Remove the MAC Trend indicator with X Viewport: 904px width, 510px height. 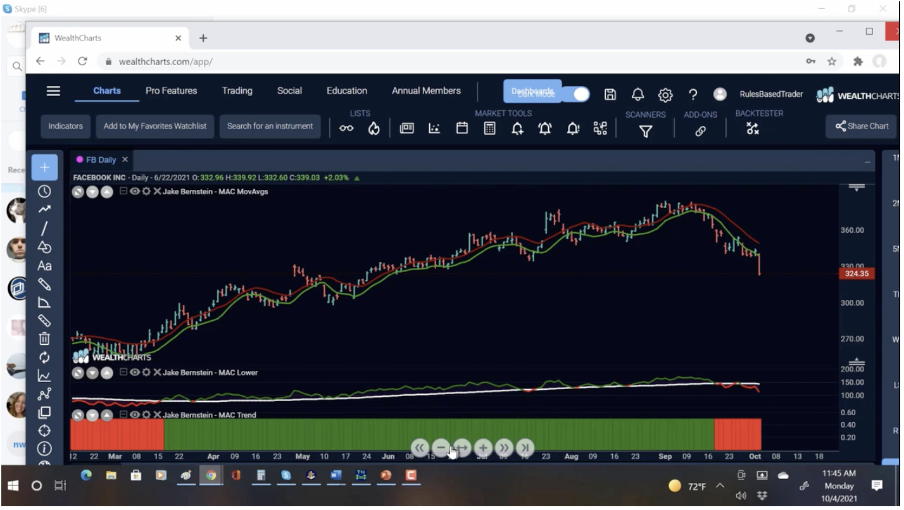157,414
